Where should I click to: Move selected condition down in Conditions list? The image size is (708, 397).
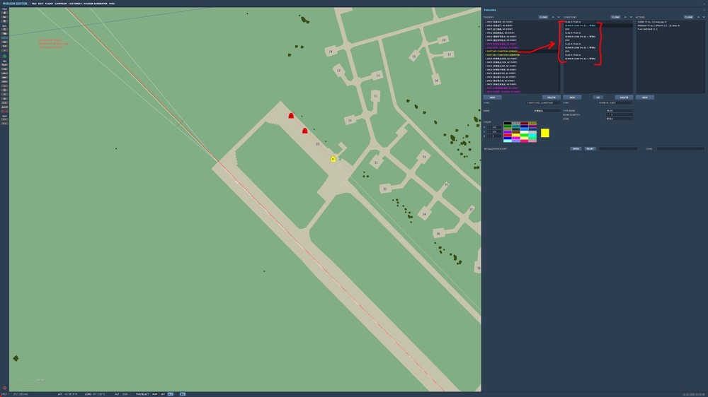click(x=631, y=17)
